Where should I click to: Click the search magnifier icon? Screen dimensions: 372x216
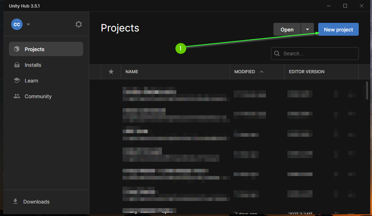(277, 53)
